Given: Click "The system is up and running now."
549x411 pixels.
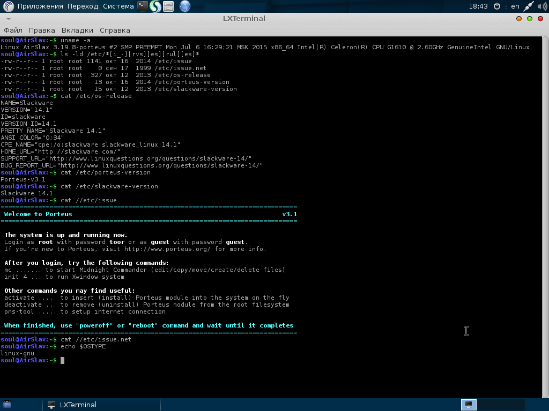Looking at the screenshot, I should coord(66,235).
